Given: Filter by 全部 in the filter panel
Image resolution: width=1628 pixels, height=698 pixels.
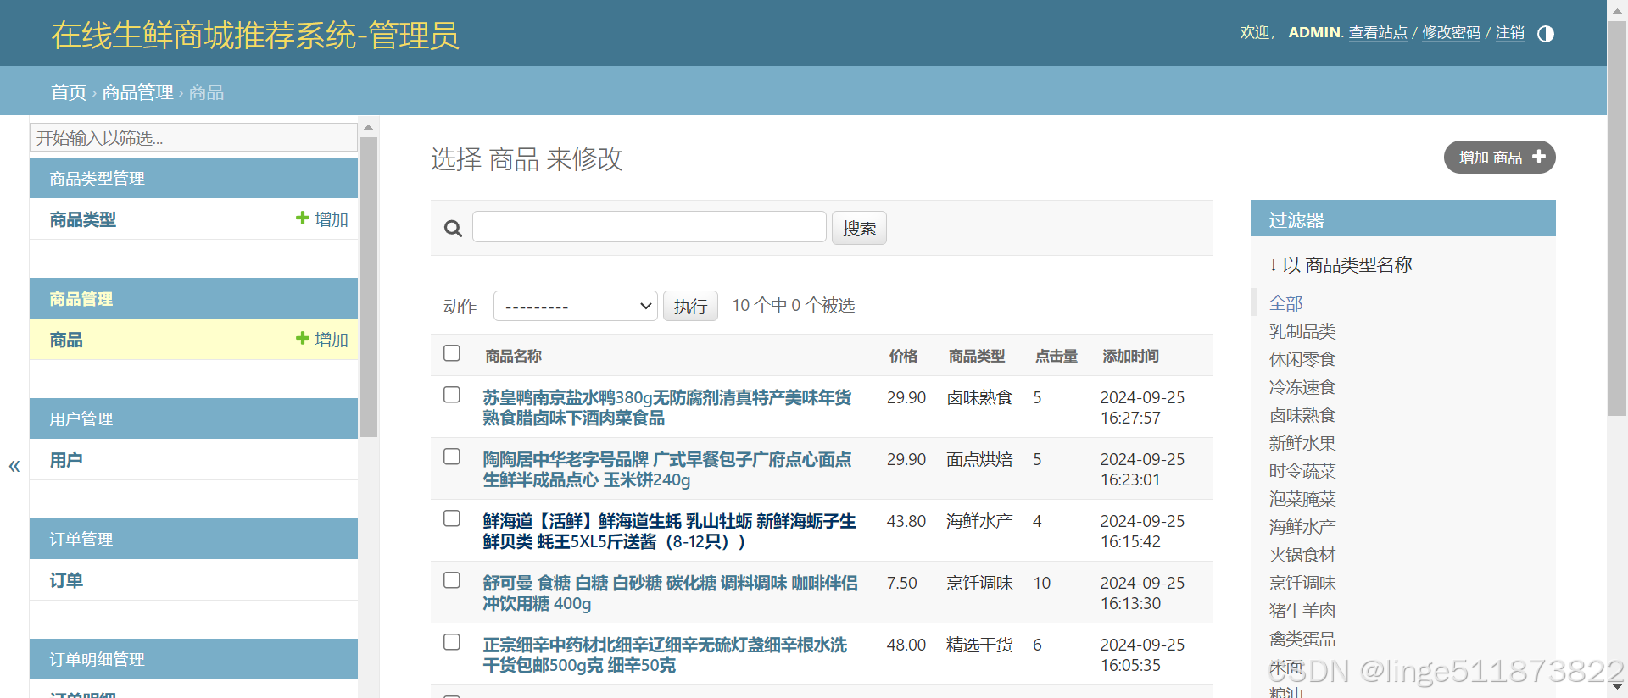Looking at the screenshot, I should tap(1285, 303).
